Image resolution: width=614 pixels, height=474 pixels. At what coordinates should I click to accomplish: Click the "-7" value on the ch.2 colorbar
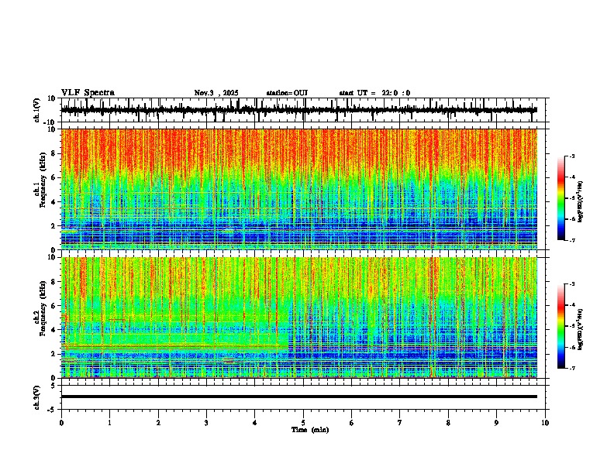571,368
